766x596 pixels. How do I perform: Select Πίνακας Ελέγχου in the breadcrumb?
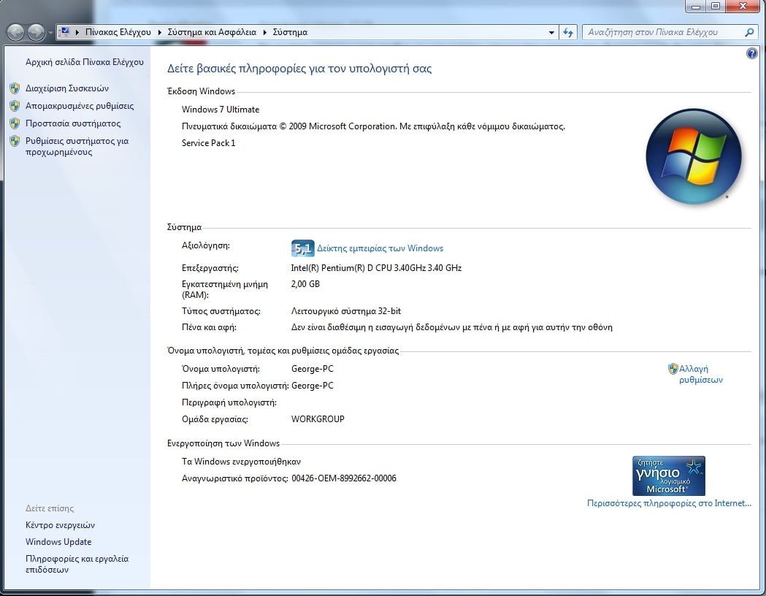118,33
